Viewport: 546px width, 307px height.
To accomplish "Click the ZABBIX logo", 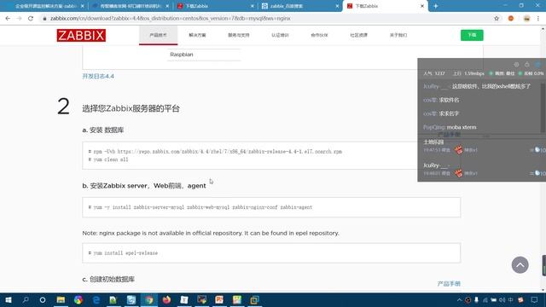I will [x=81, y=35].
